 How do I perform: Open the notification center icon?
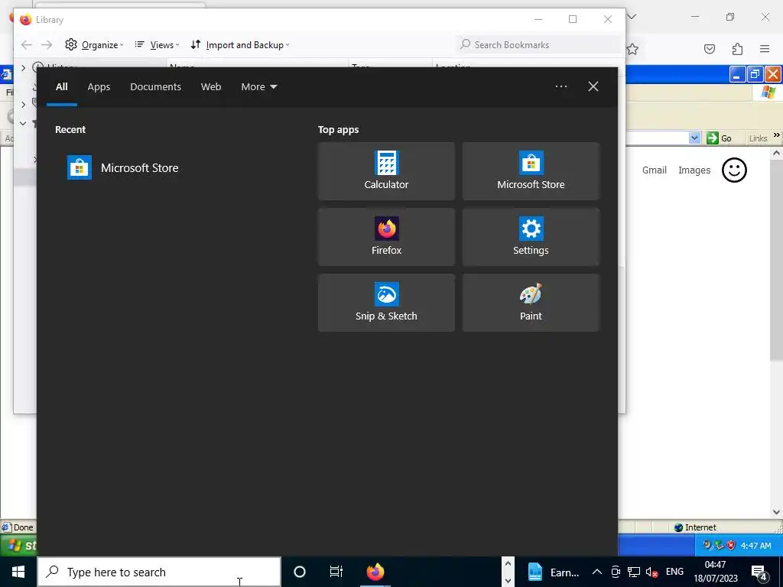759,572
